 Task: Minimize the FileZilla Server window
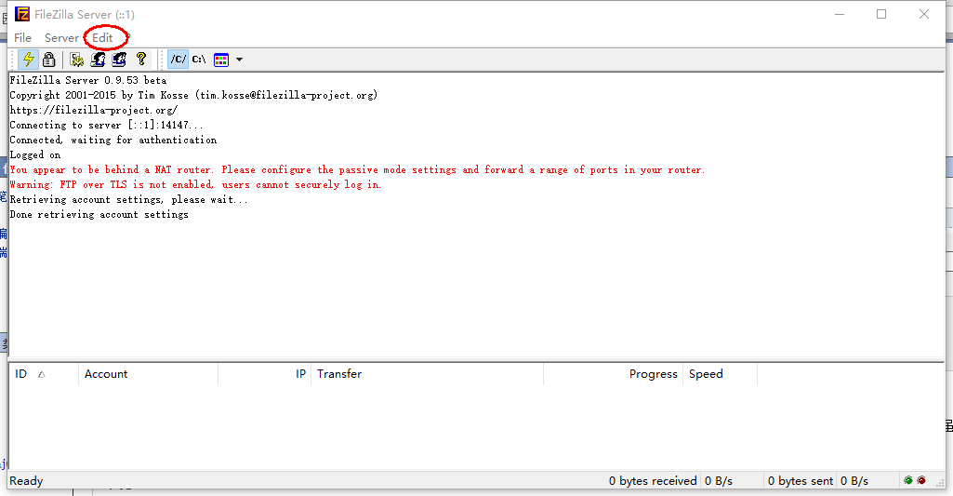840,14
